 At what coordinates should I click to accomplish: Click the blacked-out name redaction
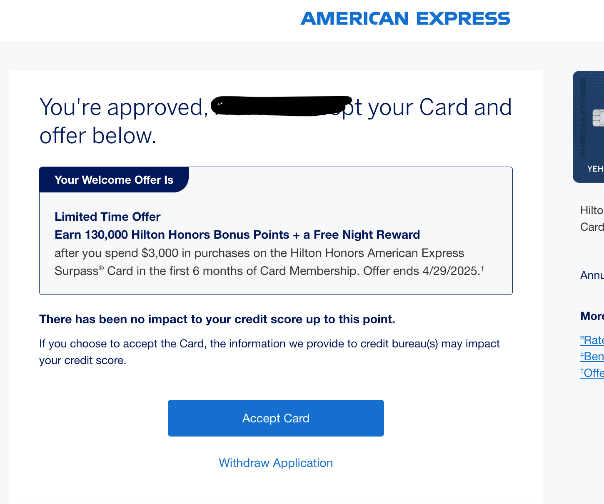coord(282,106)
